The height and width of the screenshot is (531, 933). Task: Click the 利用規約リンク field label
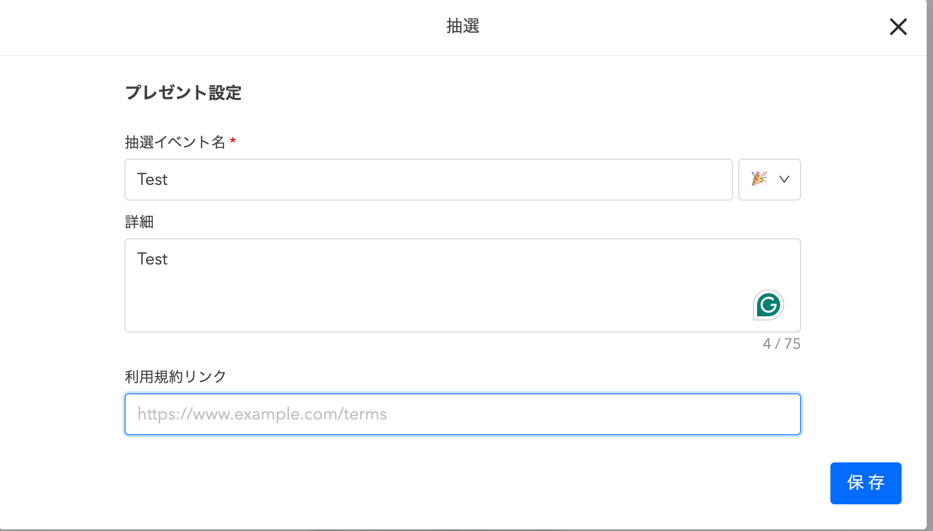175,377
